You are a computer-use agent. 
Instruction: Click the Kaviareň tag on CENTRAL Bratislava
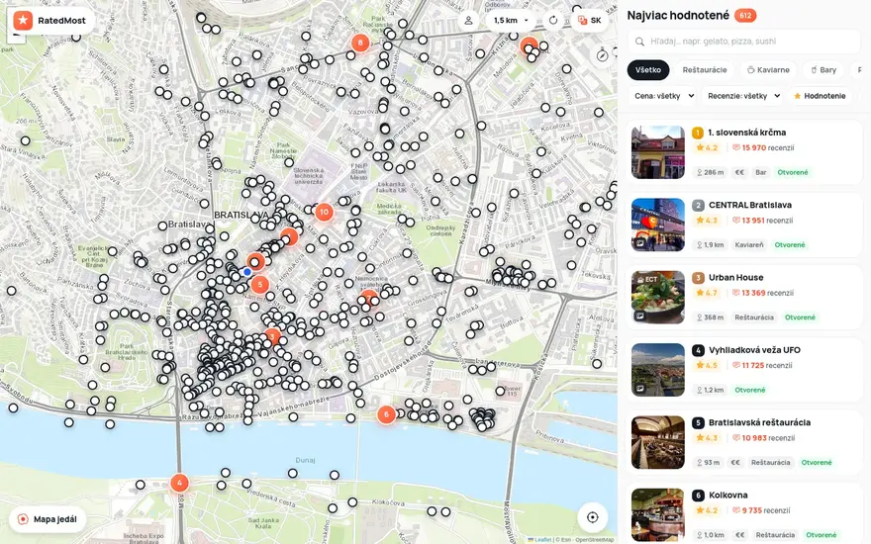coord(749,245)
